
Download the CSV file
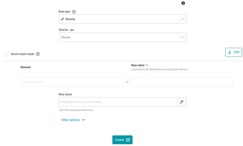(x=233, y=52)
